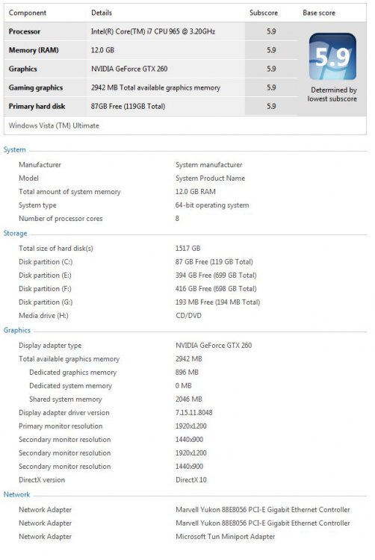Click the Graphics component row
The width and height of the screenshot is (375, 560).
(151, 69)
